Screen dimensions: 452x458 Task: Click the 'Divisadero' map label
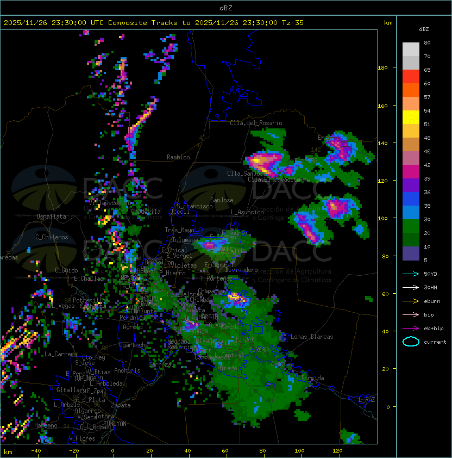click(242, 270)
